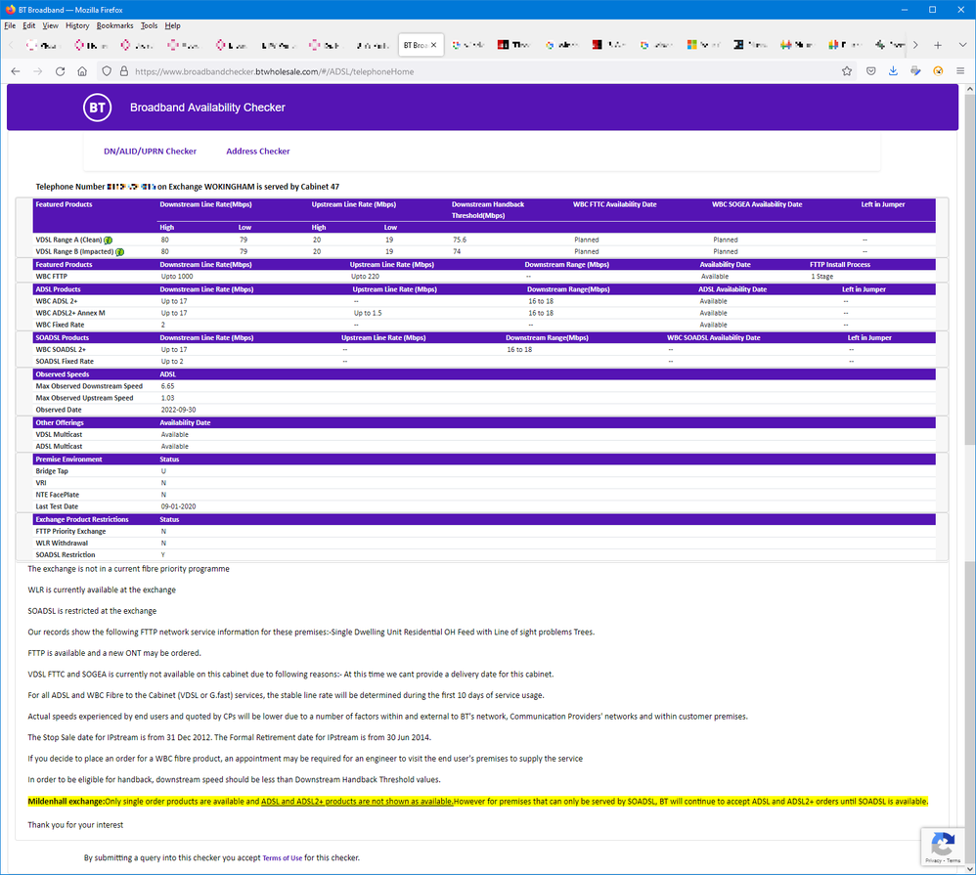The image size is (976, 875).
Task: Open the History menu
Action: pyautogui.click(x=77, y=25)
